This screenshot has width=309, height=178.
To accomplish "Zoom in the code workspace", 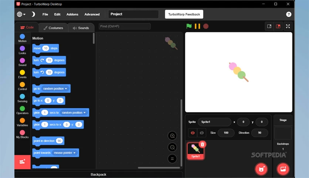I will [172, 136].
